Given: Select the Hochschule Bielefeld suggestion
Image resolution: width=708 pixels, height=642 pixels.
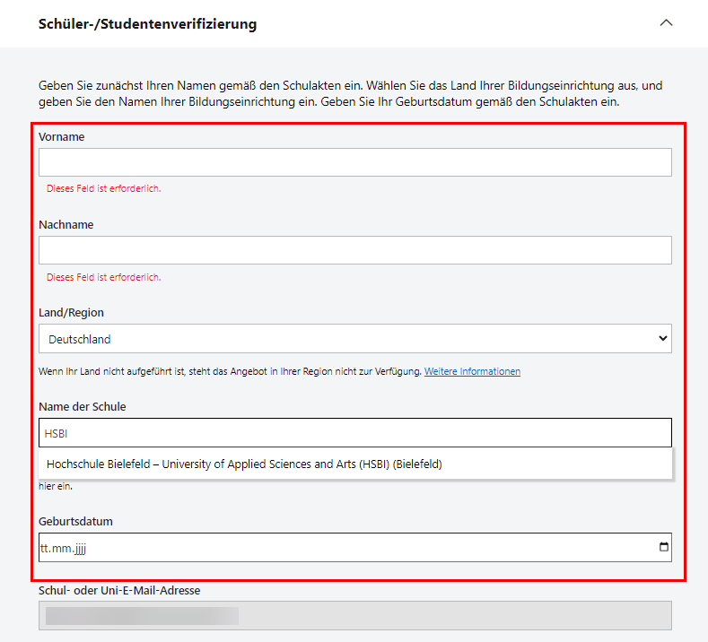Looking at the screenshot, I should [x=244, y=464].
